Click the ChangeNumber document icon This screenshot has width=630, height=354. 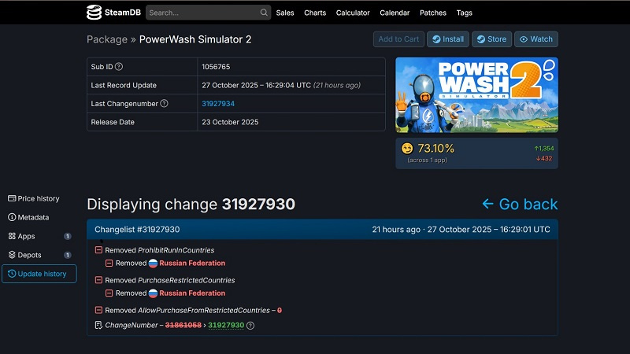coord(98,325)
